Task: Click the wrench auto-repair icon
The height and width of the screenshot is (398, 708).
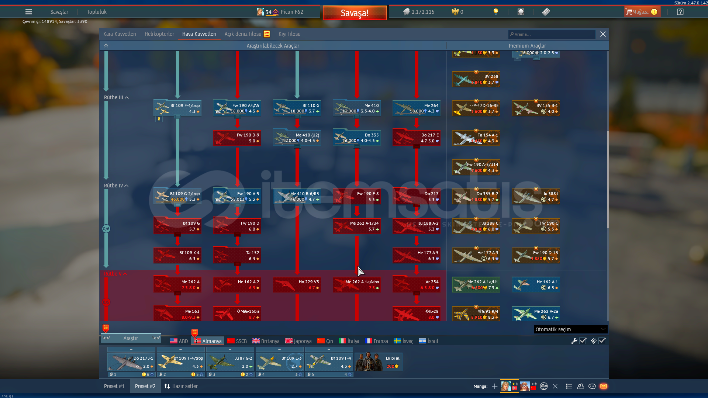Action: tap(574, 341)
